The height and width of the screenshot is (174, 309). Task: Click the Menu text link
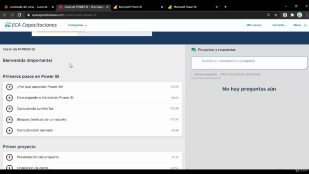coord(297,25)
